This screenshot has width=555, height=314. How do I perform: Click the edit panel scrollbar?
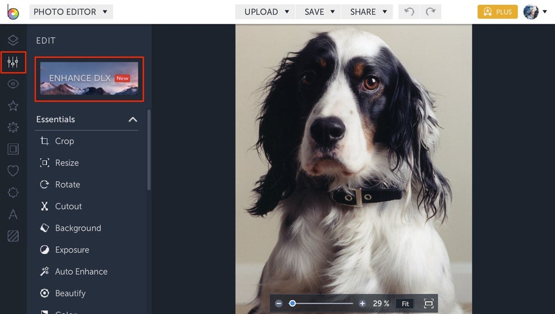(x=149, y=150)
